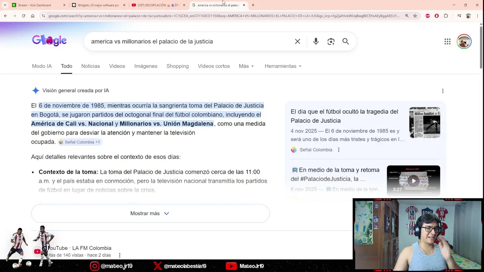Open the red shield adblocker extension
The image size is (484, 272).
(x=437, y=16)
